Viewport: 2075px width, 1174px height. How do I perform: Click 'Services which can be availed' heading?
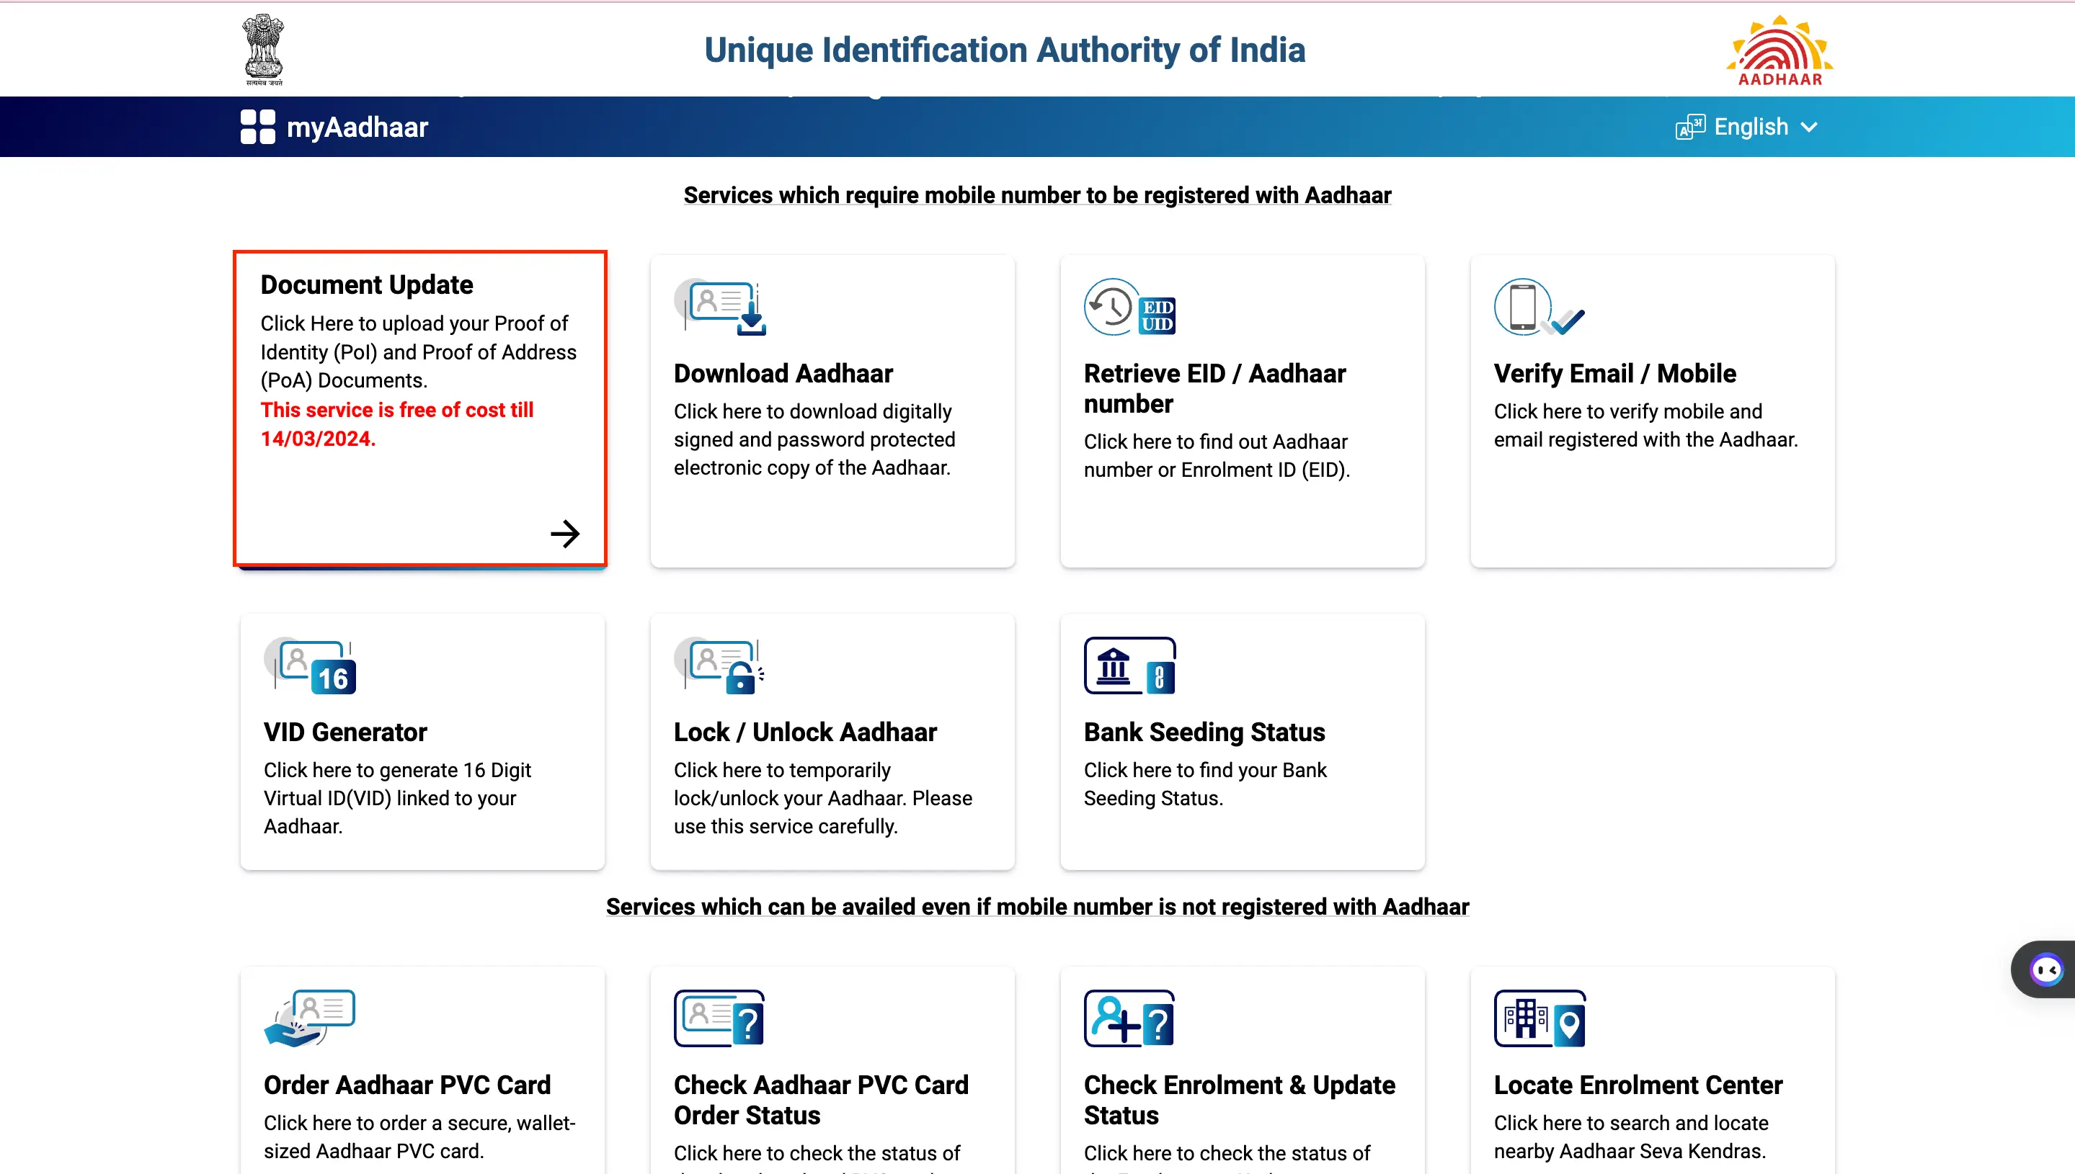pos(1038,906)
